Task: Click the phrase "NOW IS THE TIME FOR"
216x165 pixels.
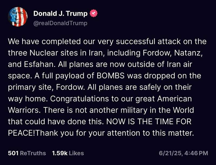Action: [x=149, y=122]
